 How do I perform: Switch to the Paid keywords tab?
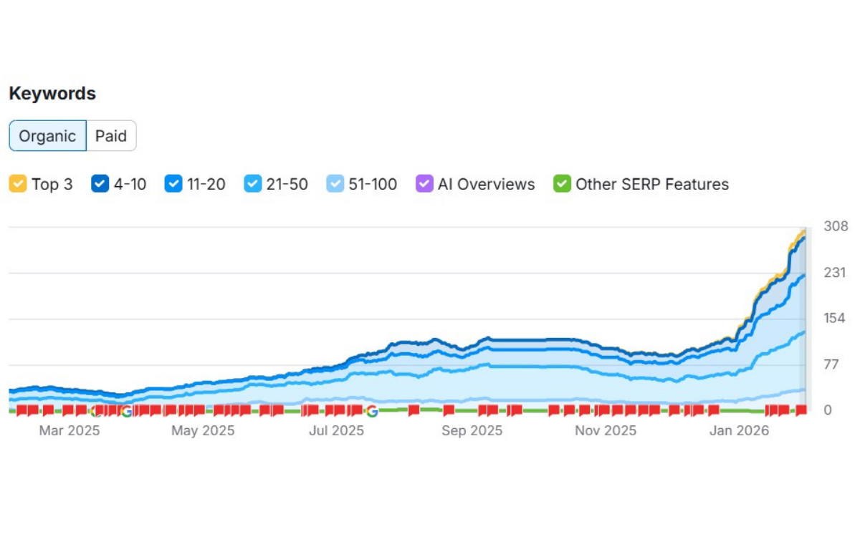click(x=111, y=136)
